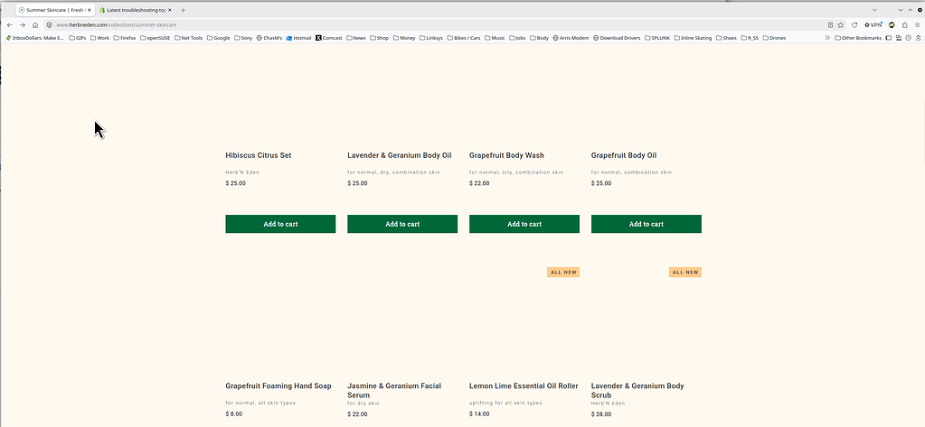
Task: Click the $ 28.00 price text
Action: click(x=601, y=414)
